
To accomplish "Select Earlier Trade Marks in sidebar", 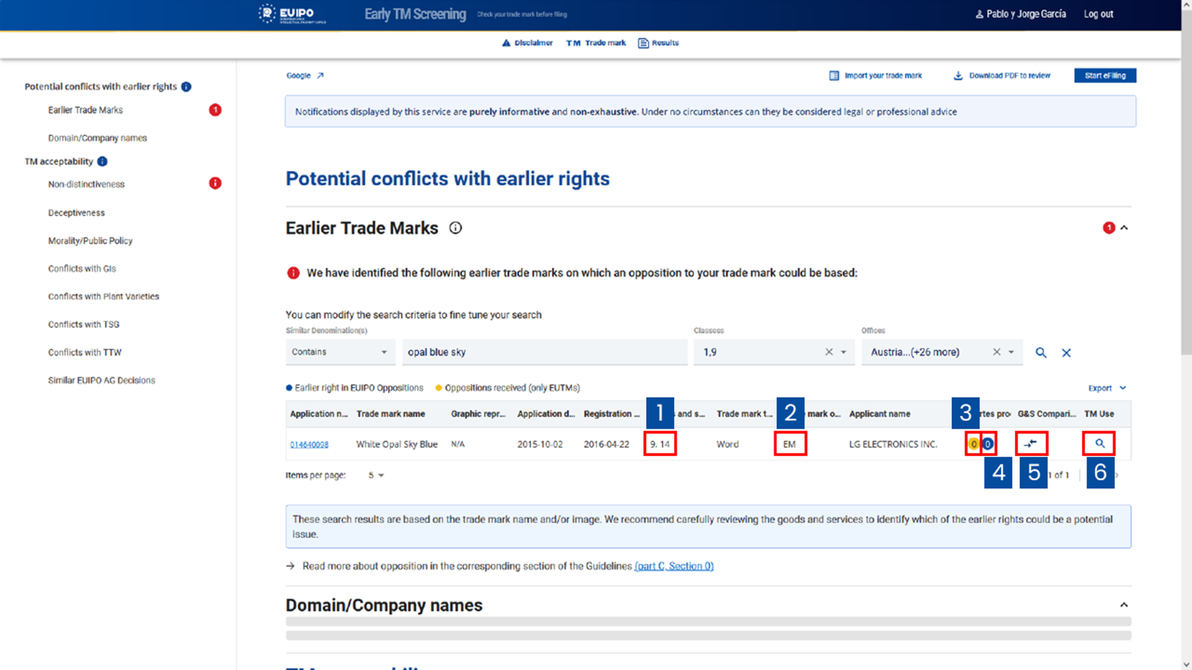I will tap(86, 110).
